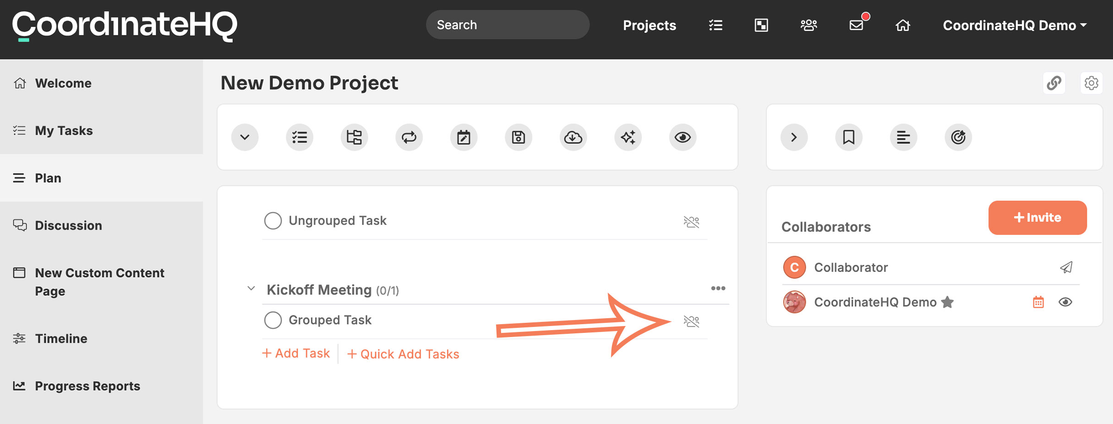Open the CoordinateHQ Demo account dropdown
This screenshot has height=424, width=1113.
[1015, 25]
